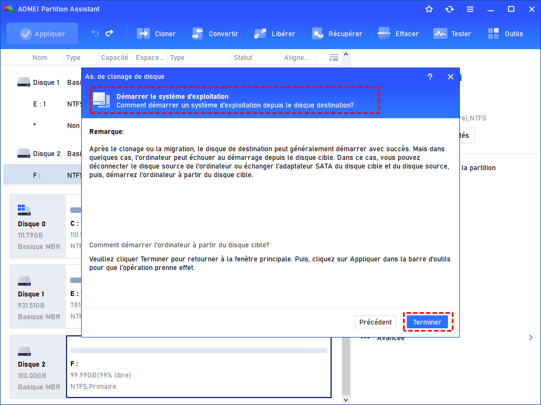Open help for the disk clone wizard

pos(430,77)
